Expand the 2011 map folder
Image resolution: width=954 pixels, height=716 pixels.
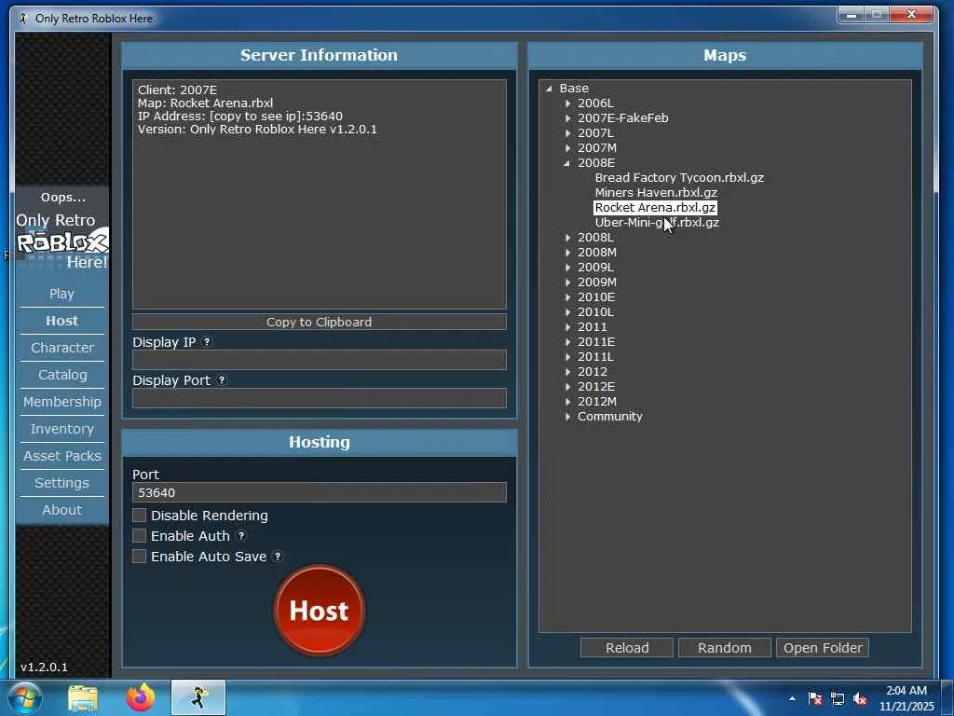point(567,327)
